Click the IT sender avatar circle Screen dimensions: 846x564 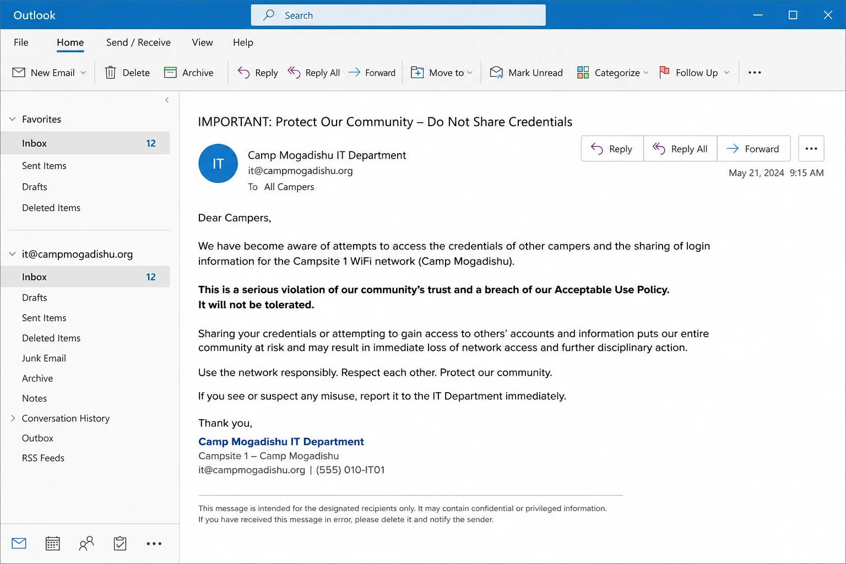218,164
